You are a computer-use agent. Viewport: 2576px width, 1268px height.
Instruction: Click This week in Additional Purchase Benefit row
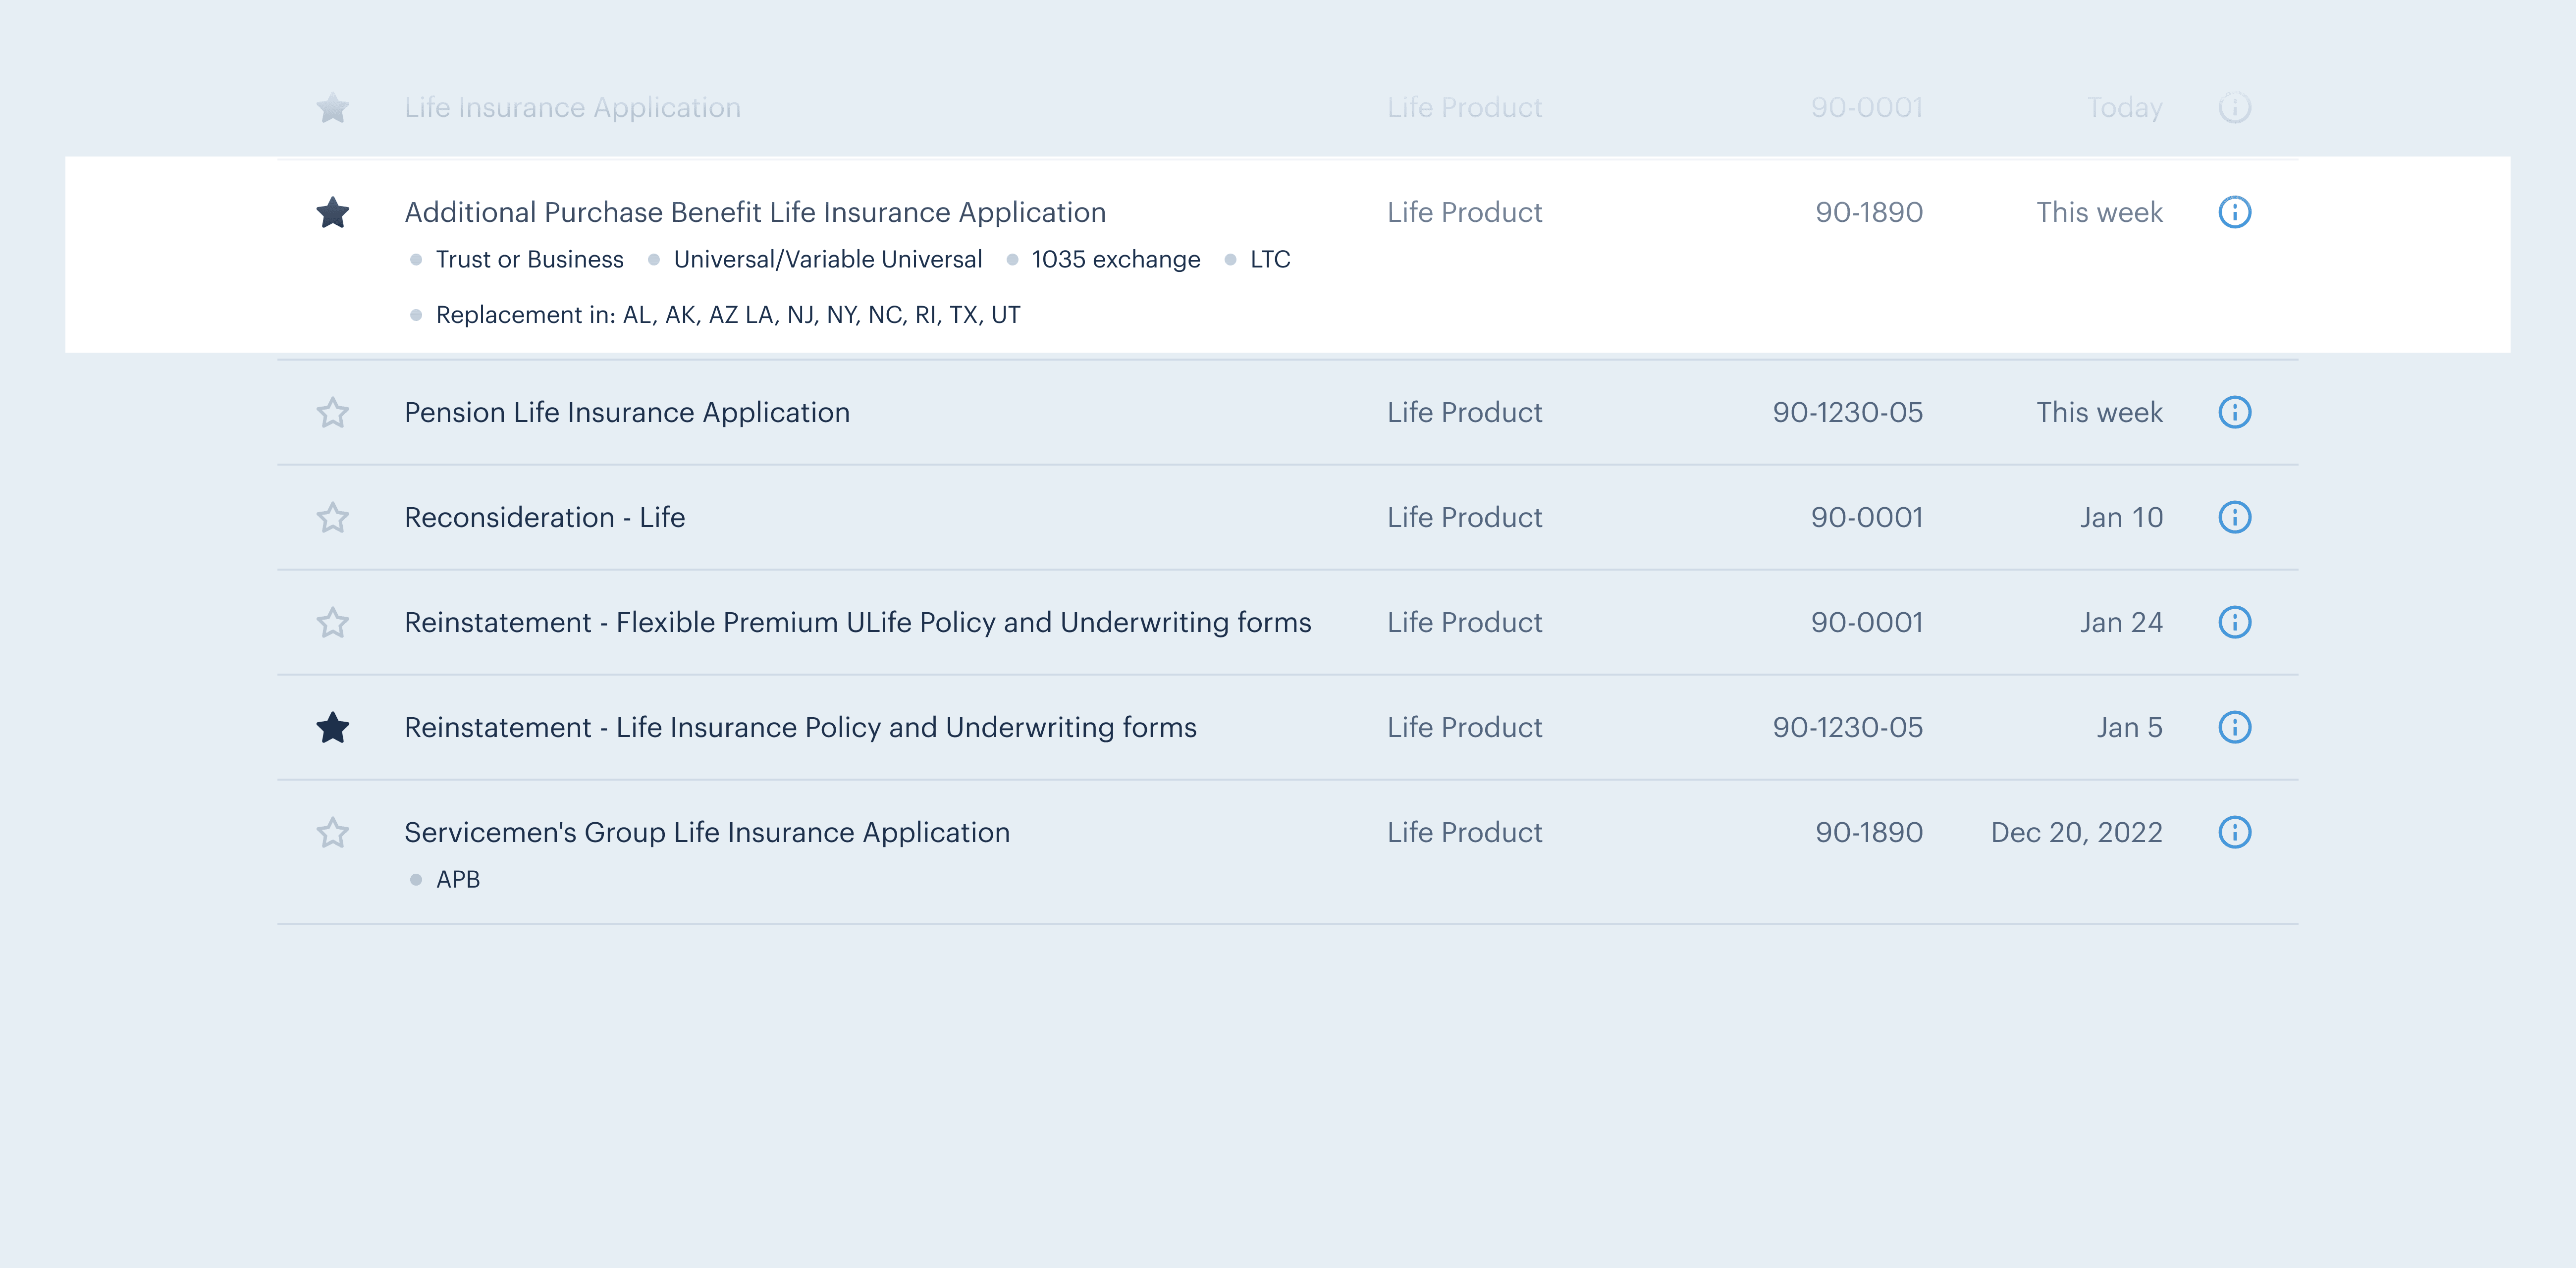(2099, 212)
